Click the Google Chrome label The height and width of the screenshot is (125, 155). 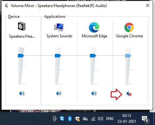click(129, 36)
